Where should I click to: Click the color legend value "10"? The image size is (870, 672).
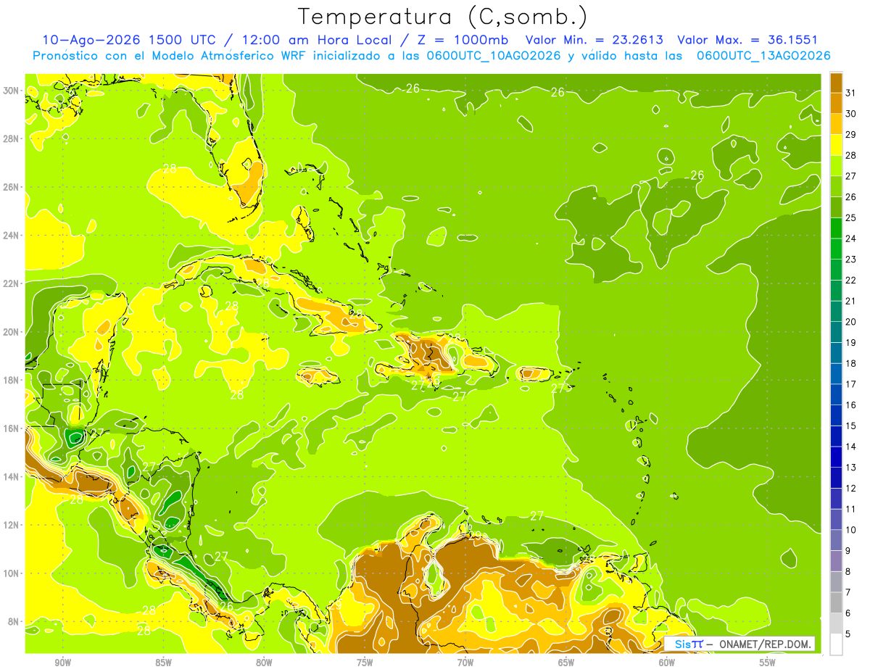[851, 529]
